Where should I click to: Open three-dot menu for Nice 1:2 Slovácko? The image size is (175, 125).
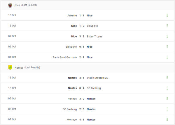point(167,26)
